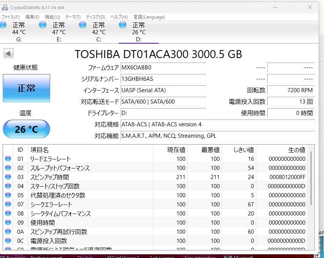
Task: Click status dot for 08 シークタイムパフォーマンス
Action: 8,213
